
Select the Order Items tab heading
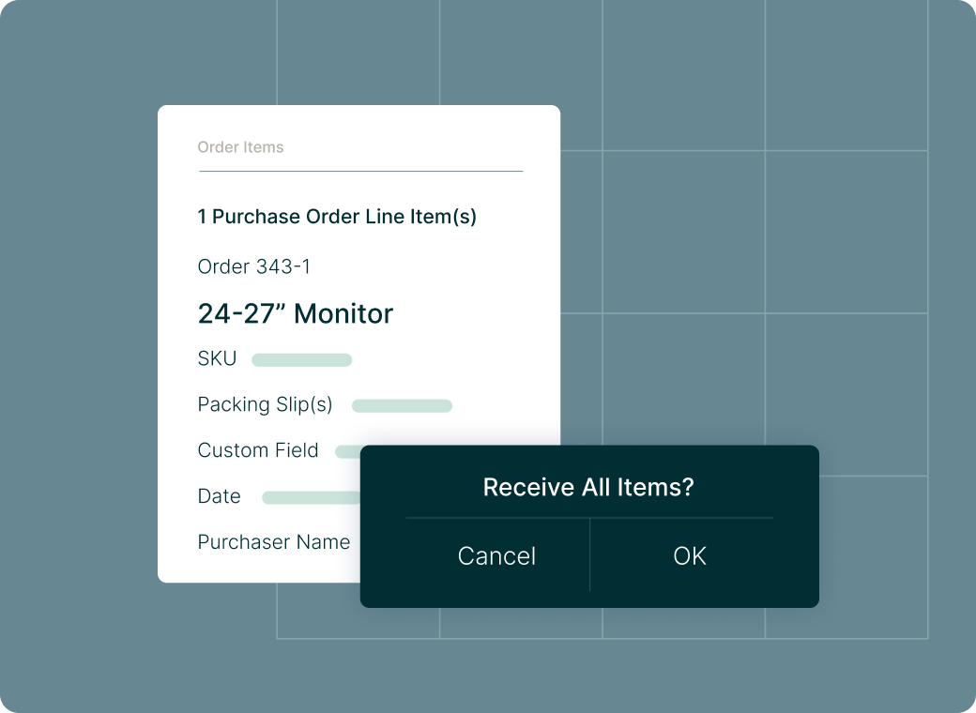click(x=240, y=147)
